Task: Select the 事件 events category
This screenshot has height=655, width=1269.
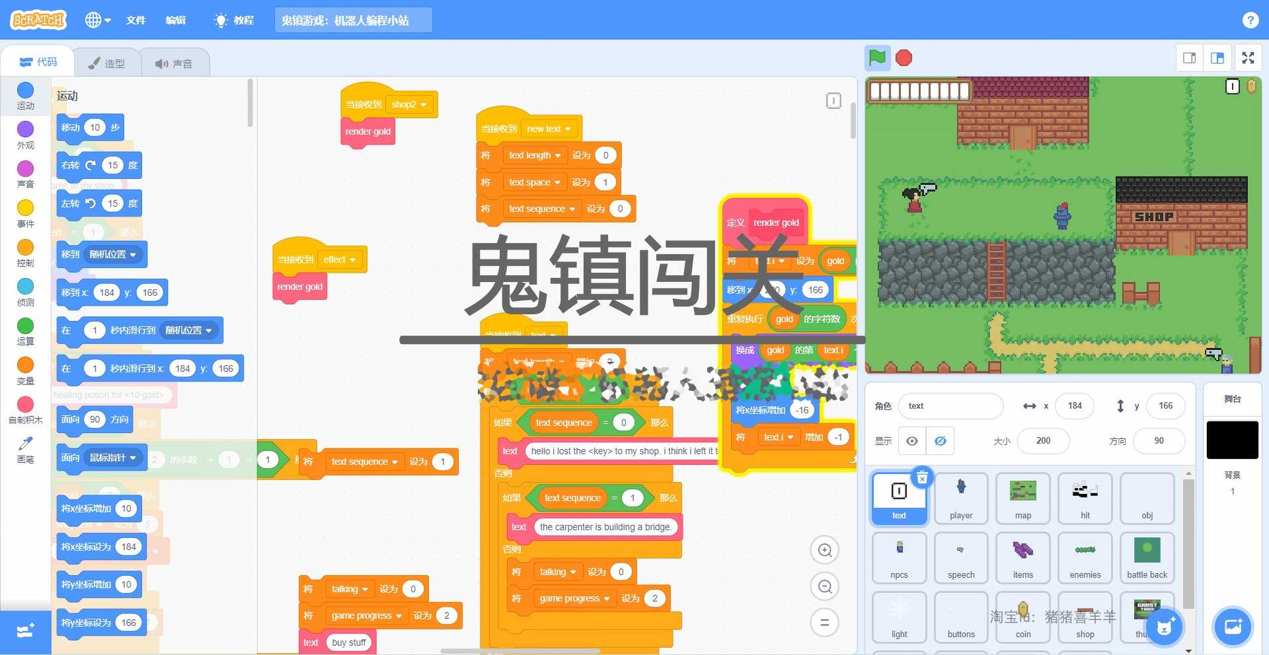Action: click(x=25, y=214)
